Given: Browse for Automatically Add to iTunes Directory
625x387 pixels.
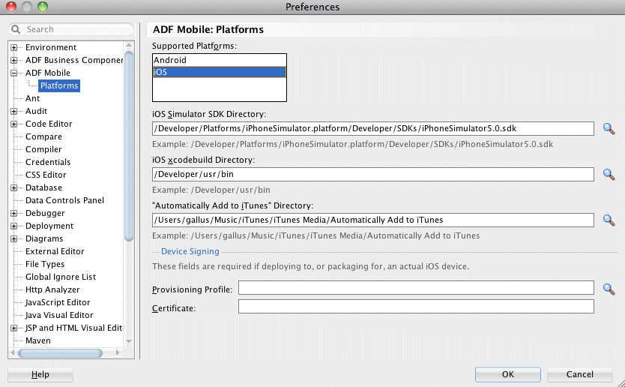Looking at the screenshot, I should tap(609, 220).
